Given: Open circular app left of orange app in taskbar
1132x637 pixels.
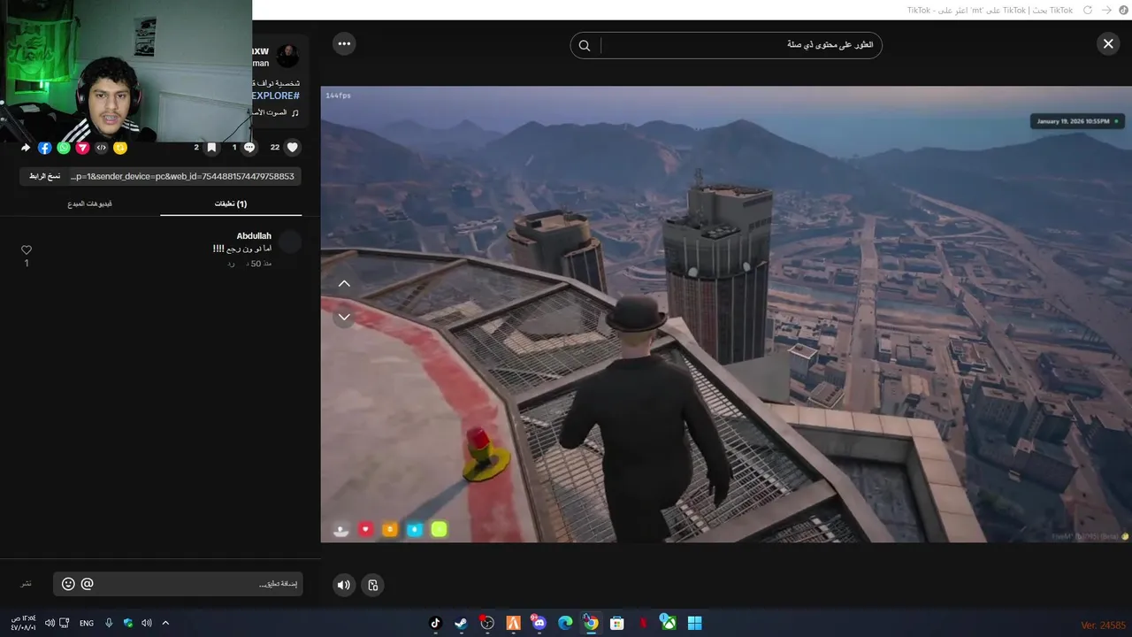Looking at the screenshot, I should [x=486, y=623].
